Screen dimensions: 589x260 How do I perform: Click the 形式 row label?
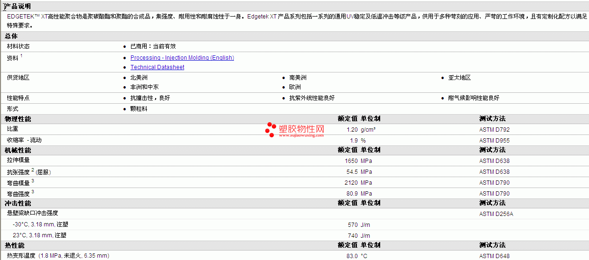[x=13, y=109]
